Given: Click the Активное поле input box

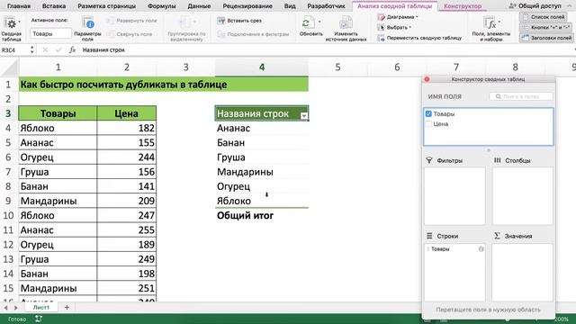Looking at the screenshot, I should click(x=50, y=33).
